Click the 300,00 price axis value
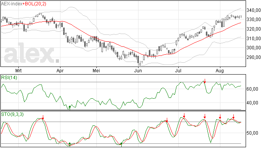 click(x=254, y=48)
